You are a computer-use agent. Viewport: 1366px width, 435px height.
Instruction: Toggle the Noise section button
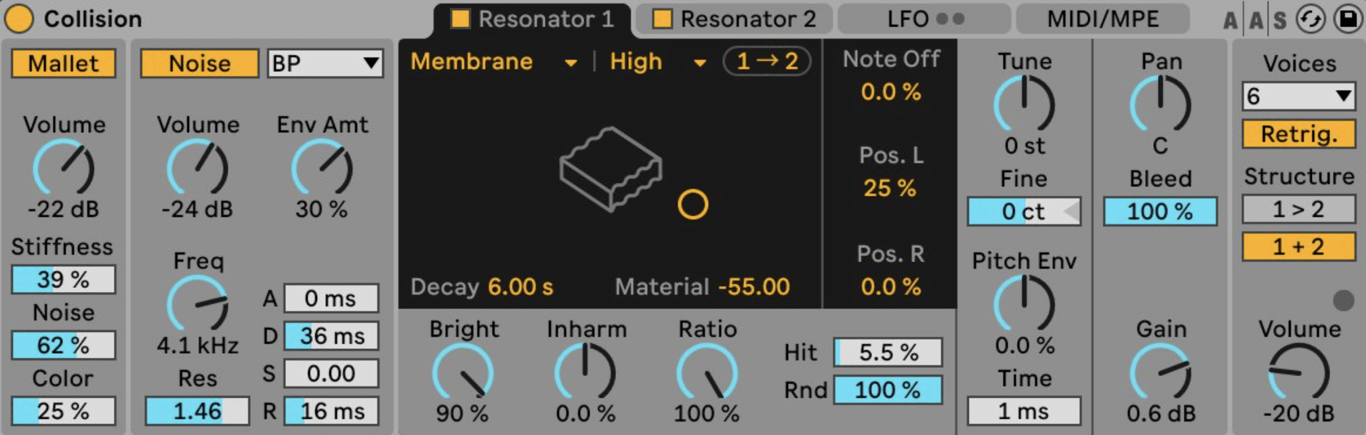[199, 64]
